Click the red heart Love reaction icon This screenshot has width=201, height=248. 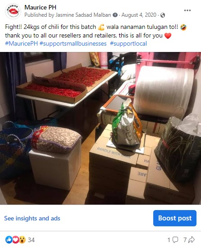coord(15,240)
